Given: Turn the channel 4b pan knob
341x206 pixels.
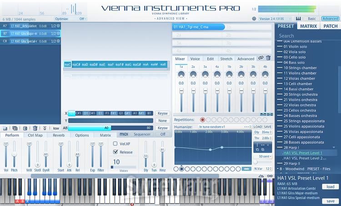Looking at the screenshot, I should [x=265, y=74].
